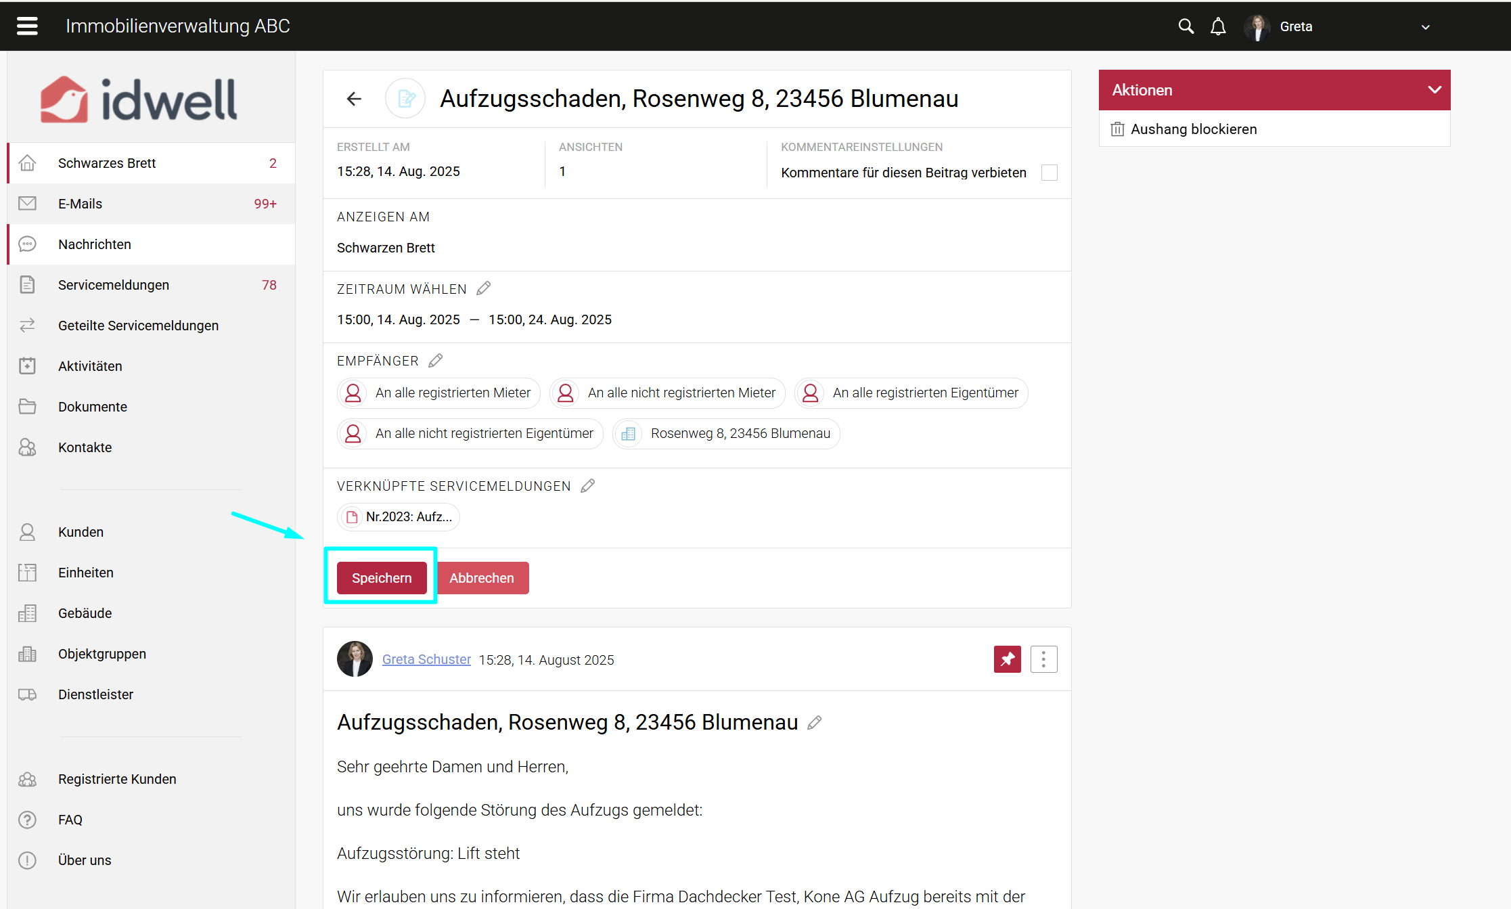The width and height of the screenshot is (1511, 909).
Task: Open Schwarzes Brett in sidebar
Action: coord(151,163)
